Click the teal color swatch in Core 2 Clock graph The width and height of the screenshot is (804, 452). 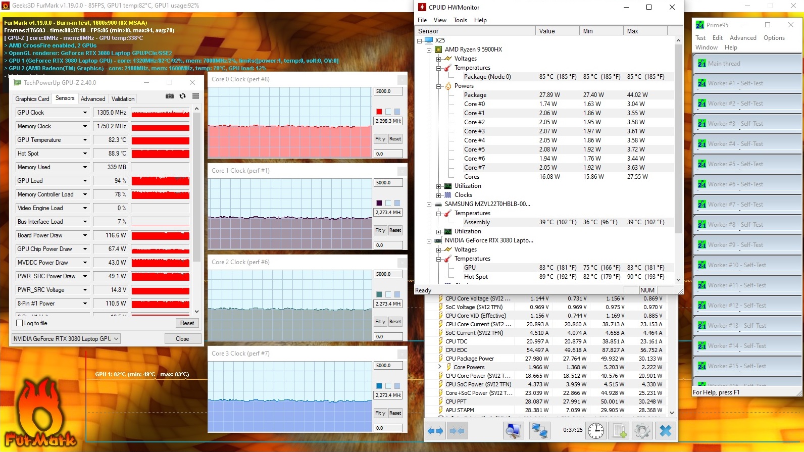379,294
